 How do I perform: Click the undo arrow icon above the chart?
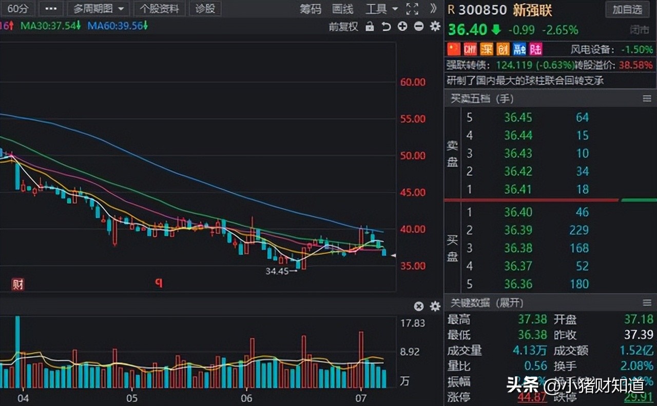click(386, 26)
